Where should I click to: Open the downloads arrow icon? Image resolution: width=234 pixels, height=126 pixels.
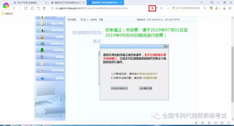[224, 8]
